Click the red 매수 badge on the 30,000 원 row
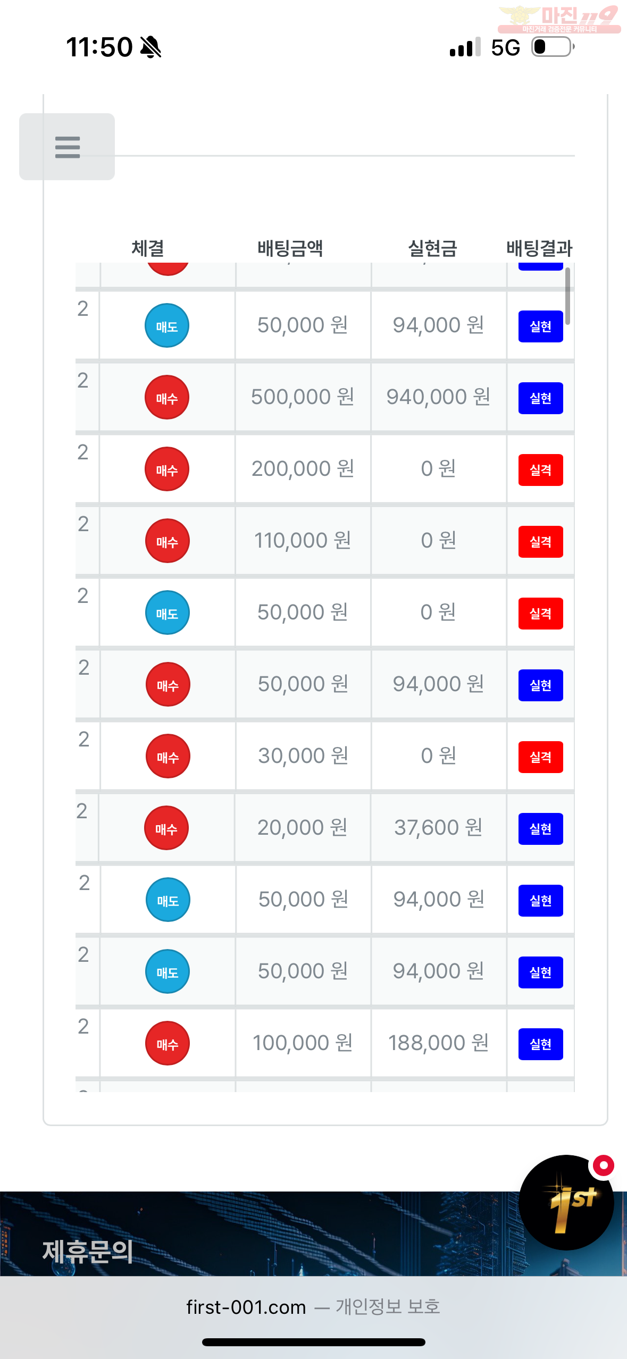This screenshot has height=1359, width=627. 168,756
